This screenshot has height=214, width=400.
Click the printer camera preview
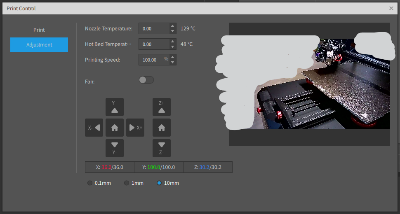(x=309, y=84)
